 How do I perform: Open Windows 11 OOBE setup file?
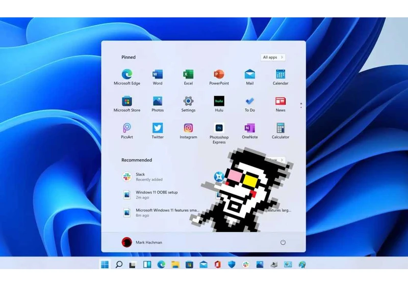[x=150, y=195]
